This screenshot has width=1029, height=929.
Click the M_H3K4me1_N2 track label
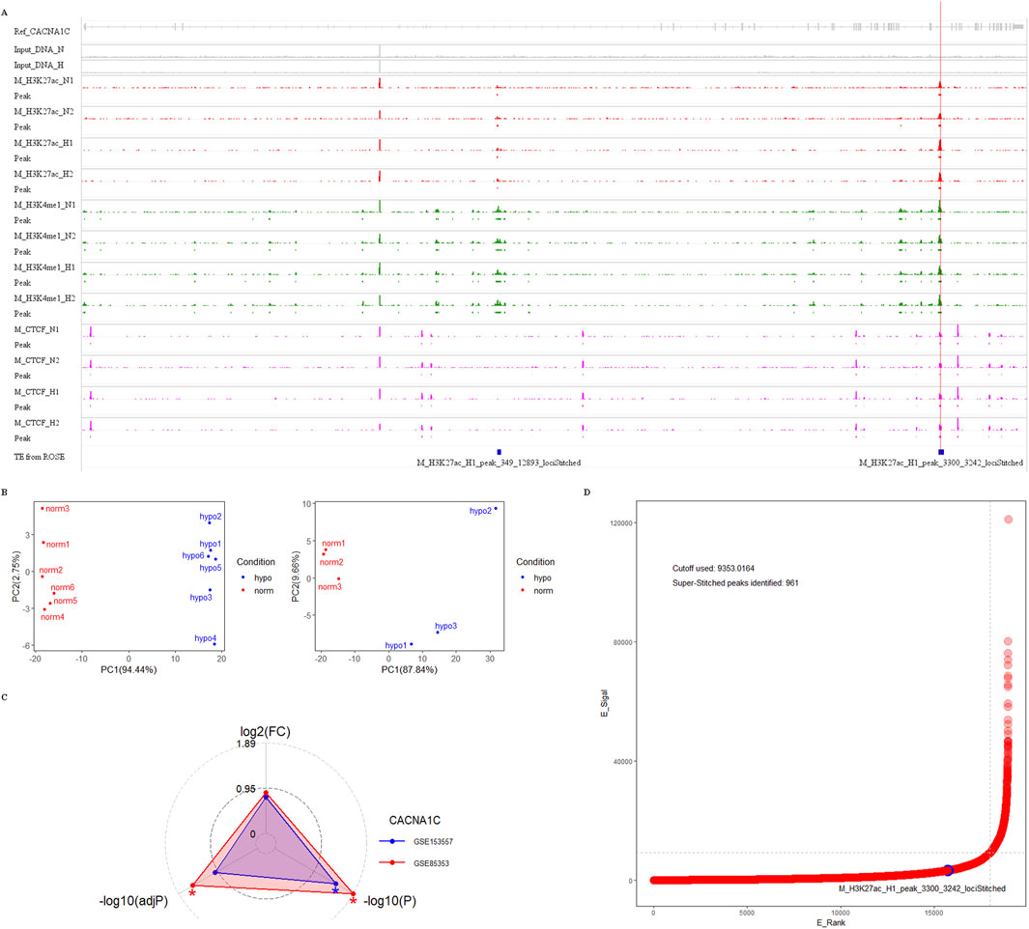coord(44,236)
